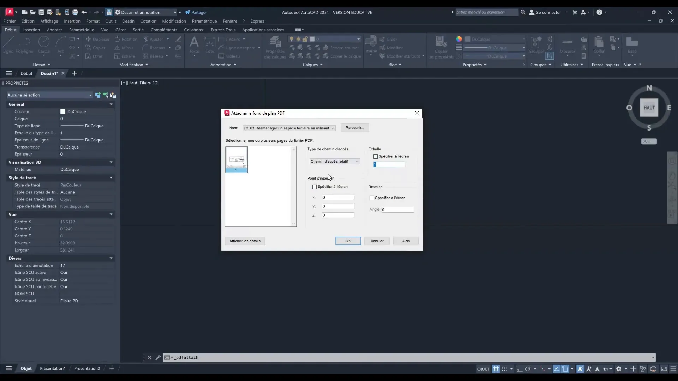Collapse the Divers properties section
The height and width of the screenshot is (381, 678).
click(x=111, y=258)
